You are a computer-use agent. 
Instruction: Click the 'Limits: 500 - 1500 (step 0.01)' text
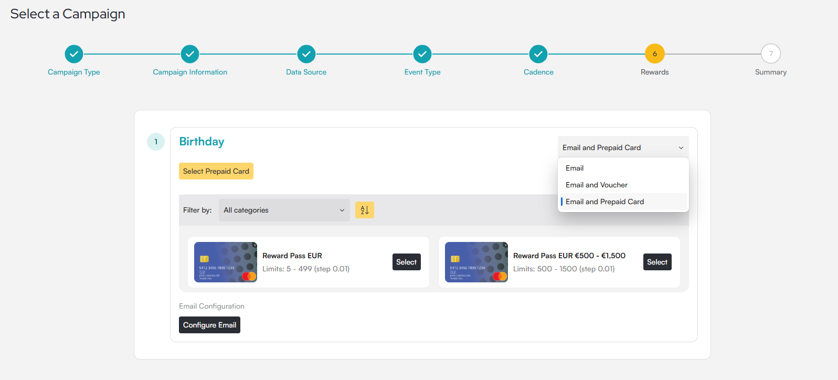coord(564,269)
